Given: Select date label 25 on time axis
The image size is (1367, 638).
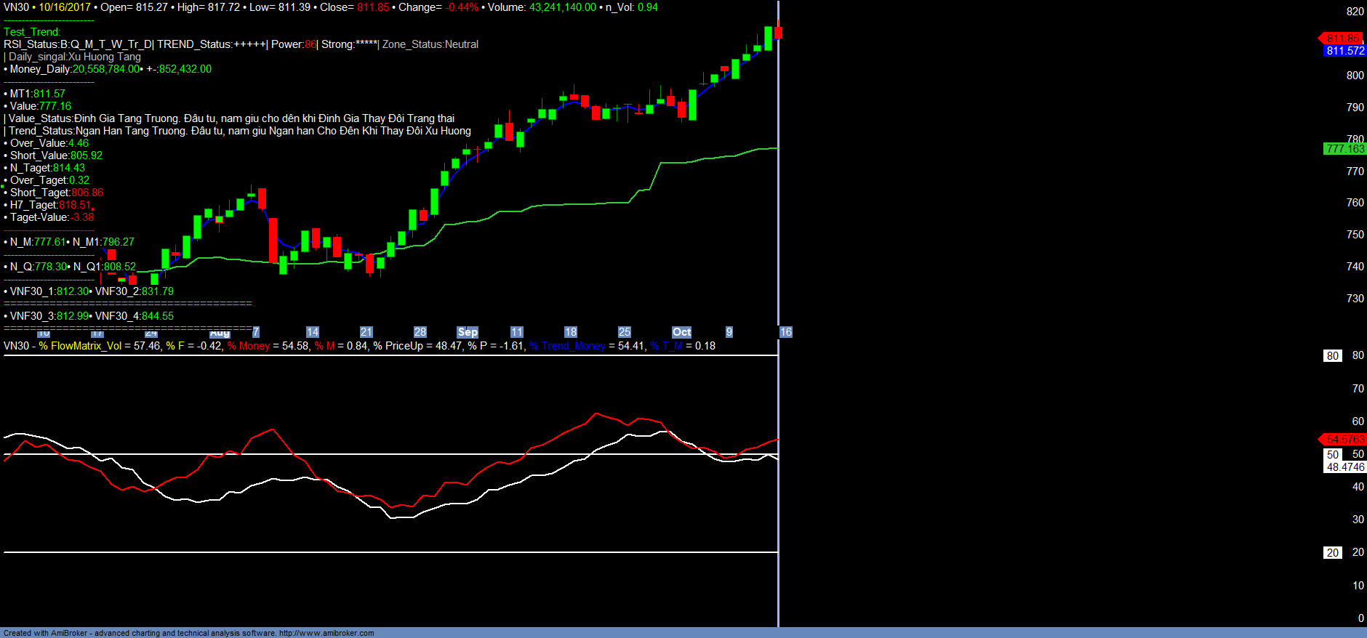Looking at the screenshot, I should [624, 332].
